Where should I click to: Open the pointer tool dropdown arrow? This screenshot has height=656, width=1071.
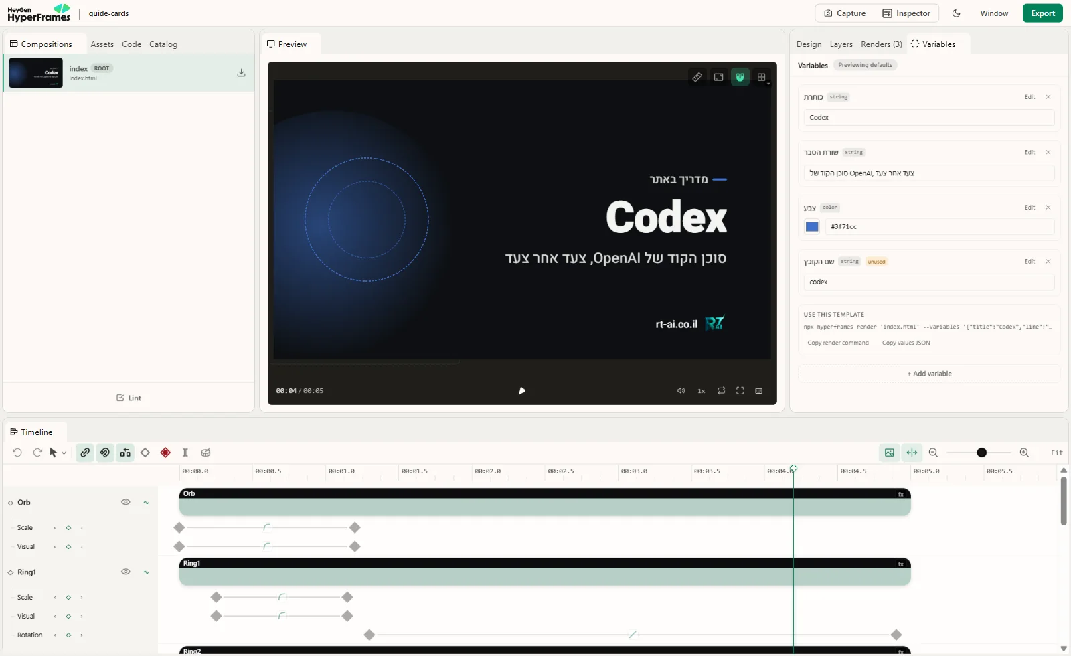[64, 453]
